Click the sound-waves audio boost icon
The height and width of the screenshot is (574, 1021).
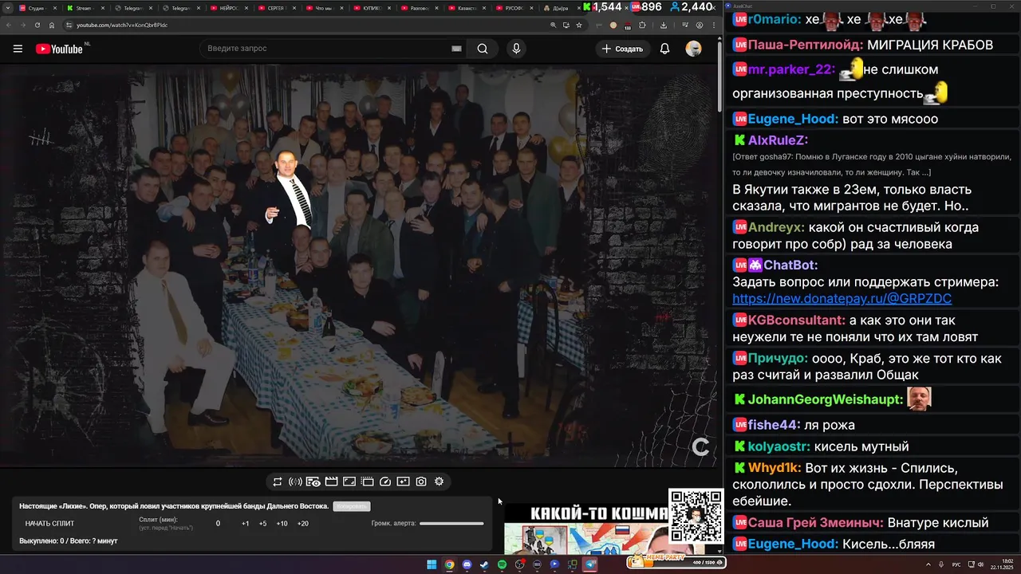tap(295, 482)
